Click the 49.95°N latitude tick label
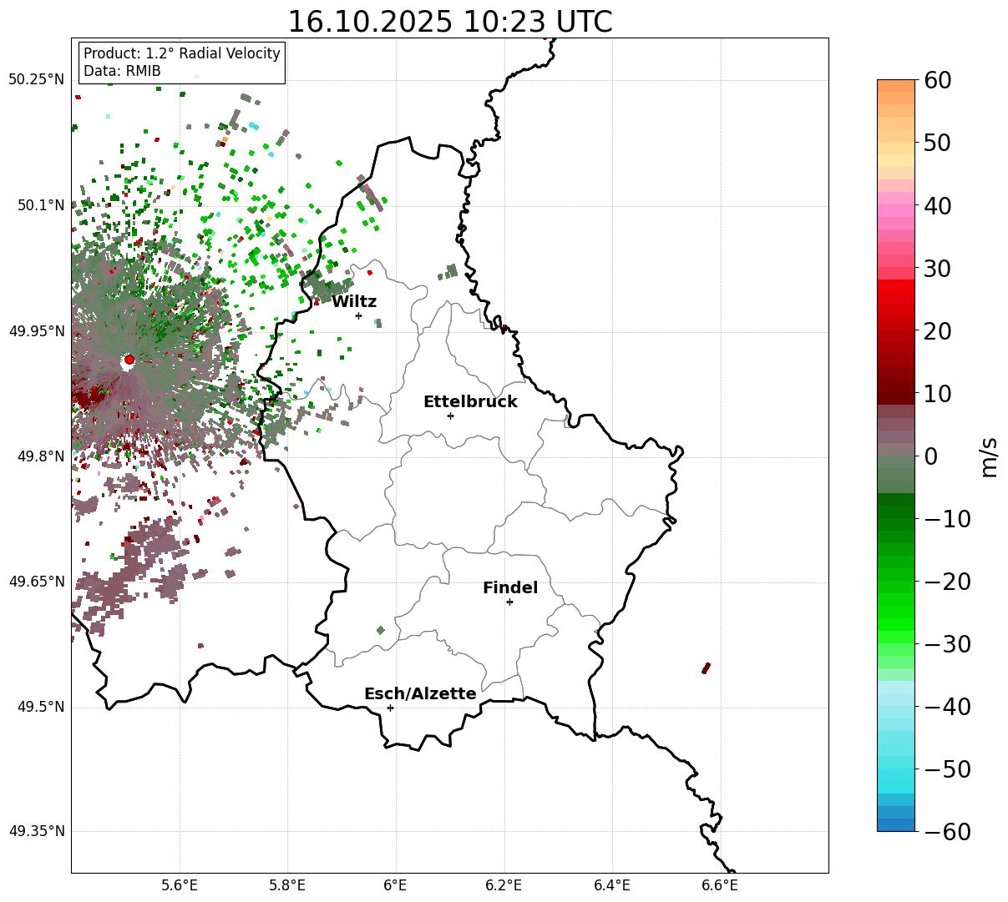1008x902 pixels. [x=37, y=331]
